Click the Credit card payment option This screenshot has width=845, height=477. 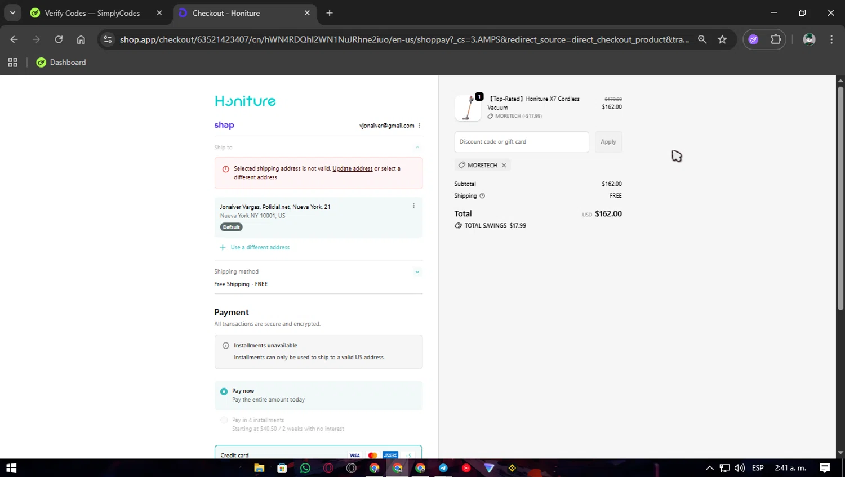[318, 453]
